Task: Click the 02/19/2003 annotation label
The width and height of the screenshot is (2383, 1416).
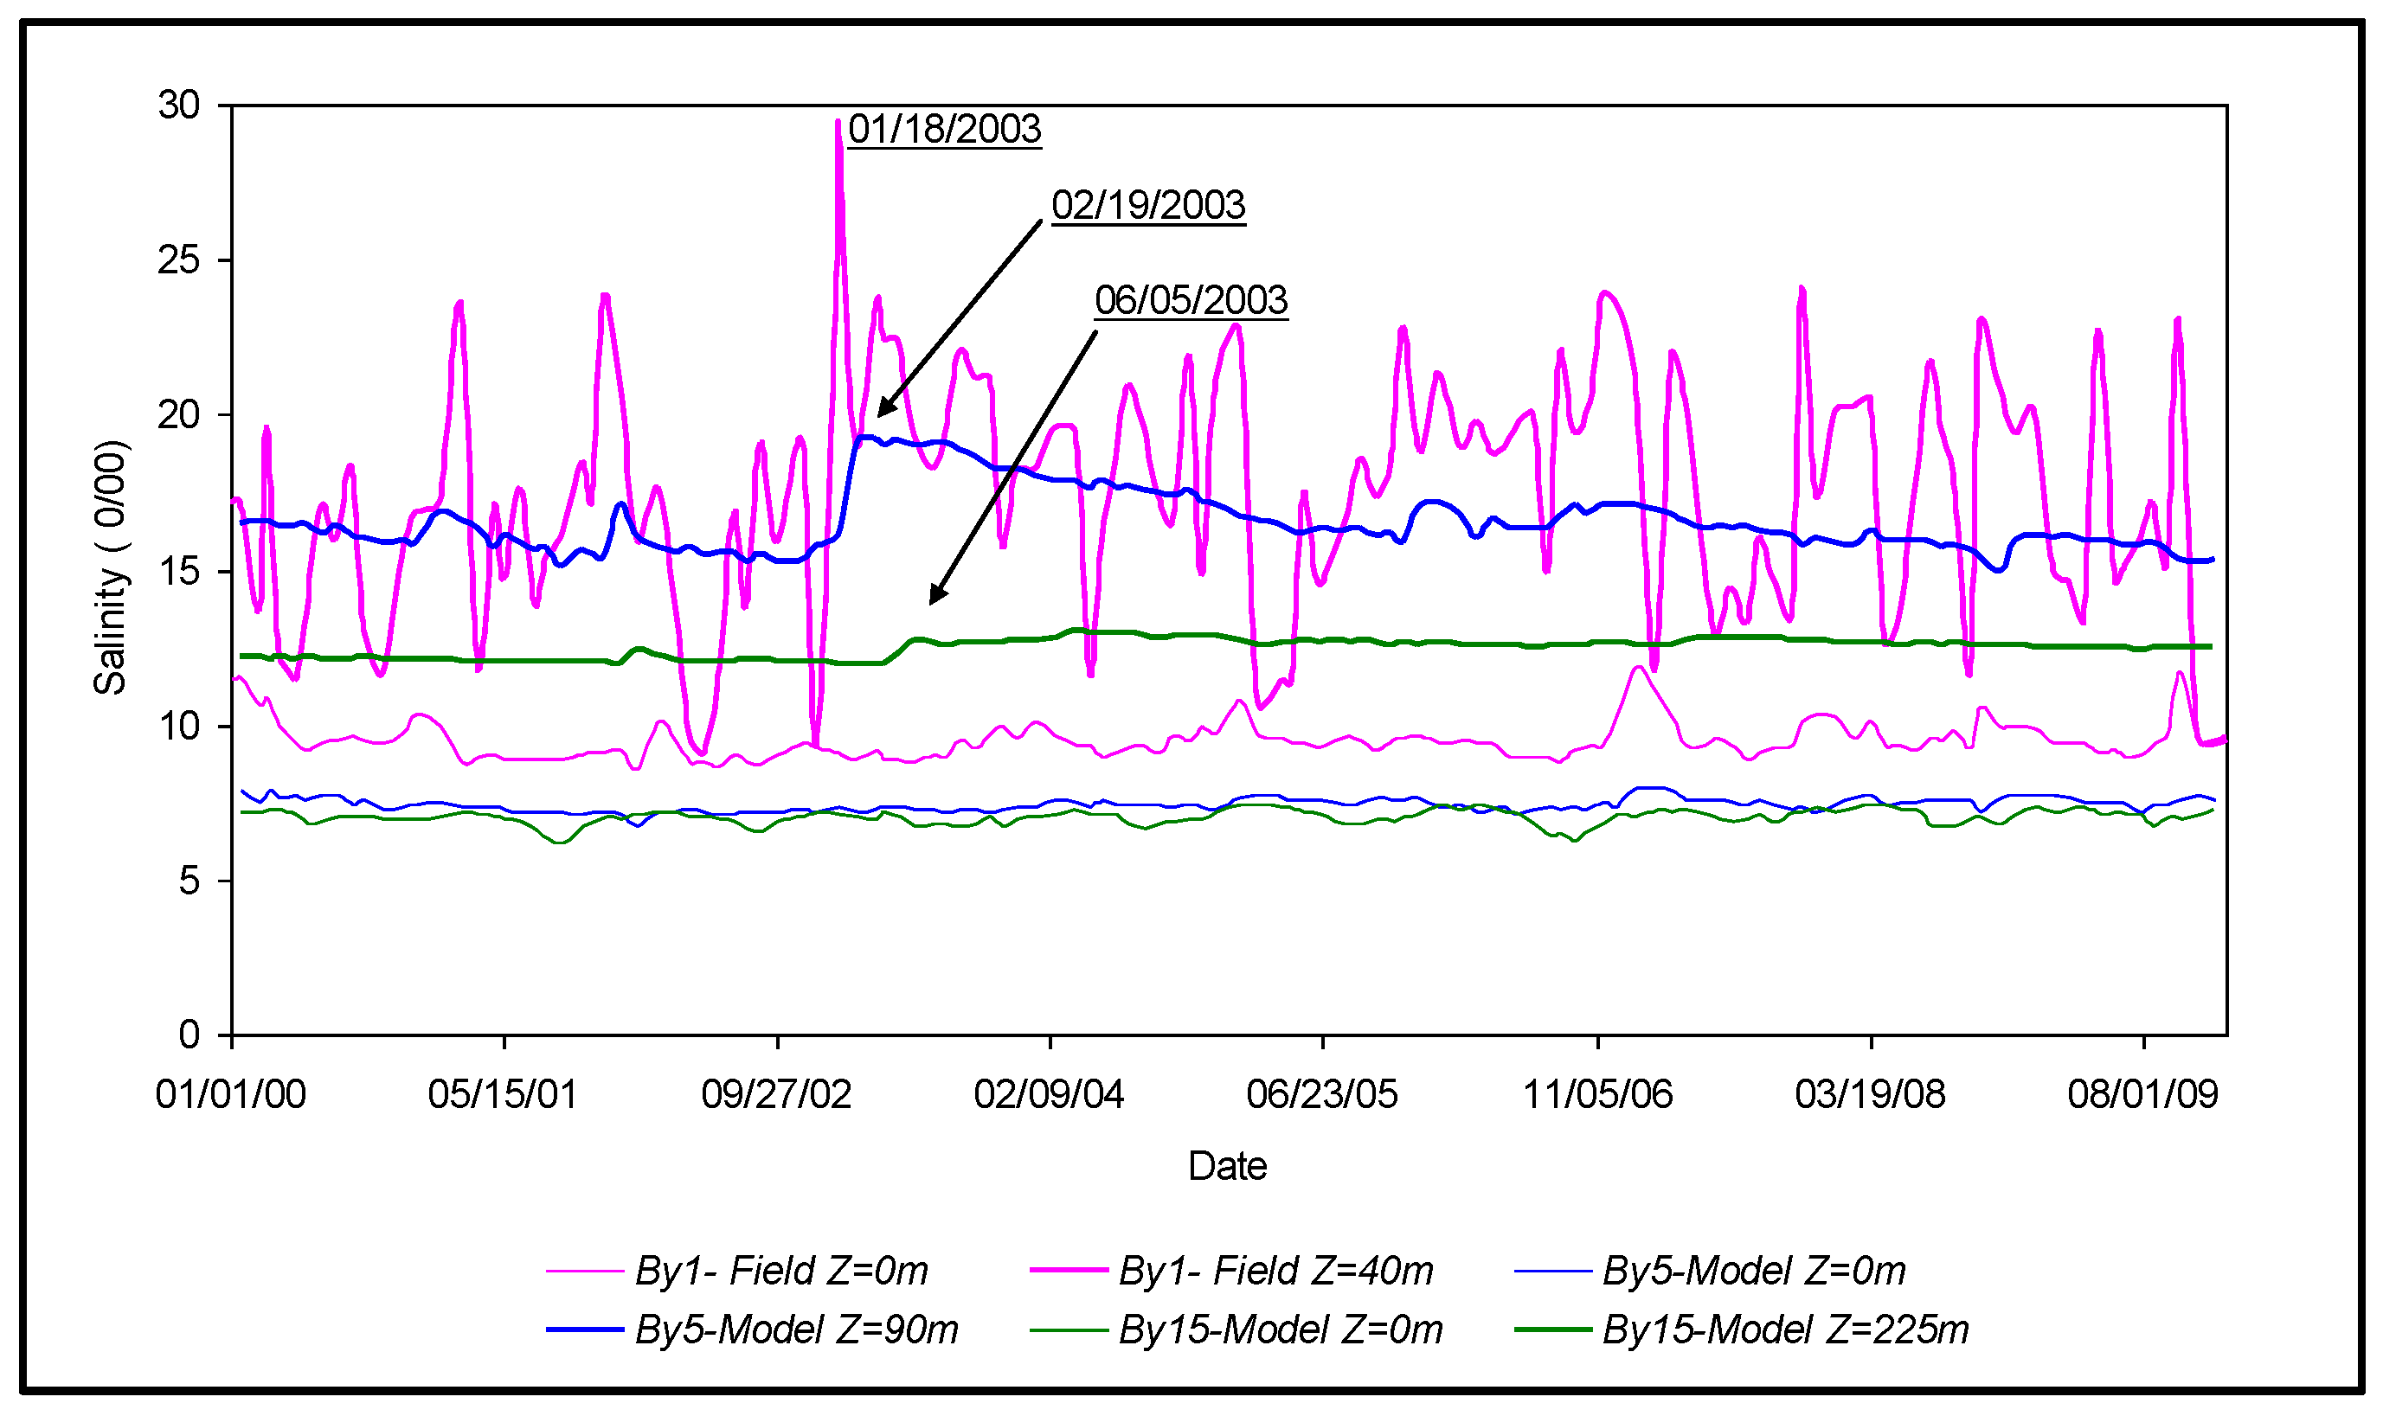Action: [x=1148, y=205]
